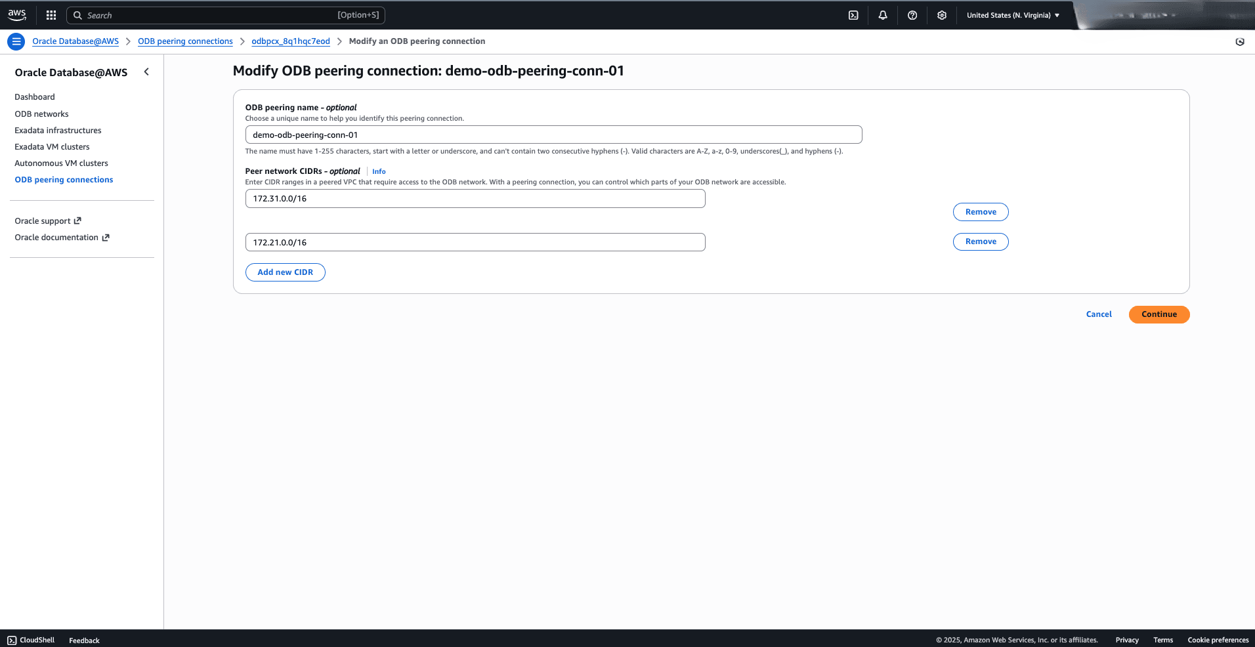Expand Cookie preferences options
Image resolution: width=1255 pixels, height=647 pixels.
(x=1218, y=640)
